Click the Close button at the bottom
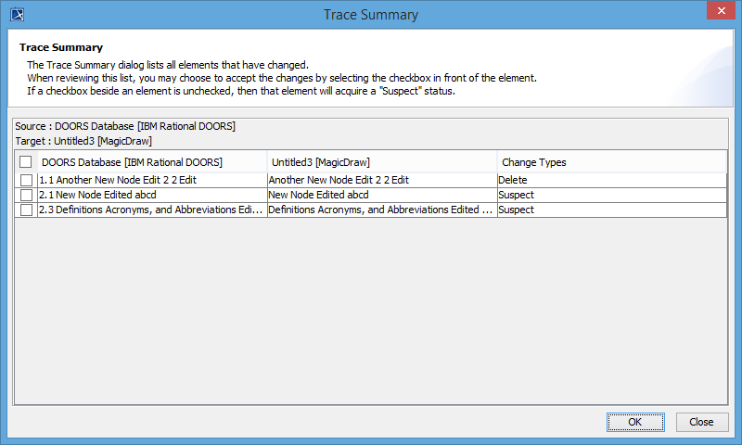Image resolution: width=742 pixels, height=445 pixels. pyautogui.click(x=701, y=422)
